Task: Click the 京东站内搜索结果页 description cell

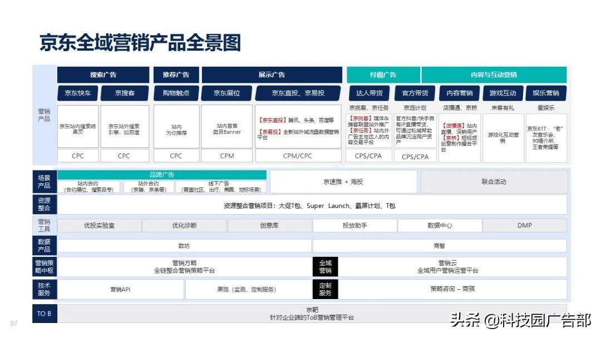Action: point(78,127)
